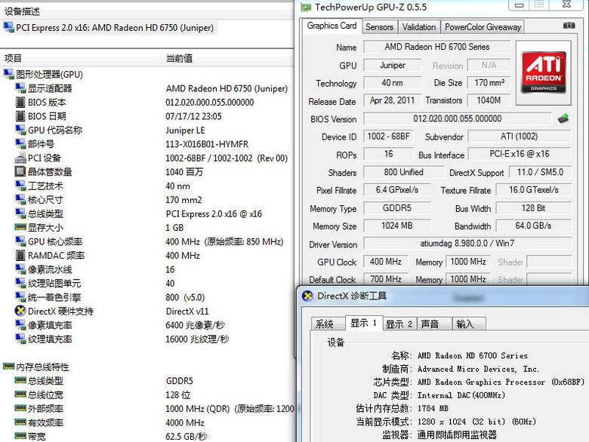Click the memory icon beside 内存总线特性
589x442 pixels.
click(x=8, y=367)
